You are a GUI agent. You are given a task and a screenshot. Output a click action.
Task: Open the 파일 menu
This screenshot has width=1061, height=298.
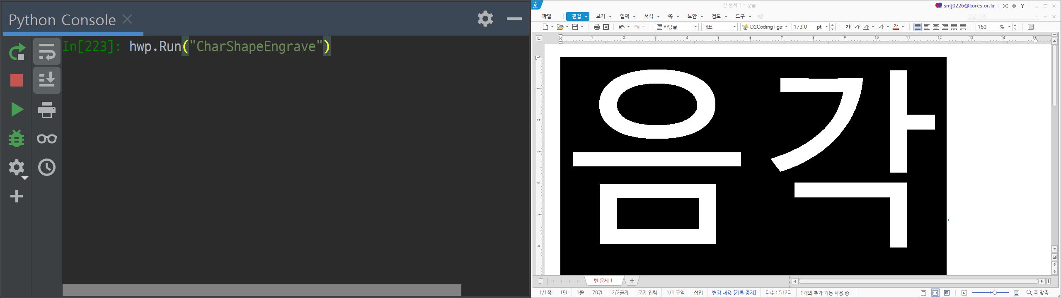[x=547, y=16]
